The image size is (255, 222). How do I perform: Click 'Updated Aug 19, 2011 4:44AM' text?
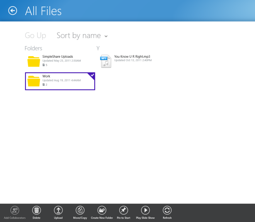[61, 80]
